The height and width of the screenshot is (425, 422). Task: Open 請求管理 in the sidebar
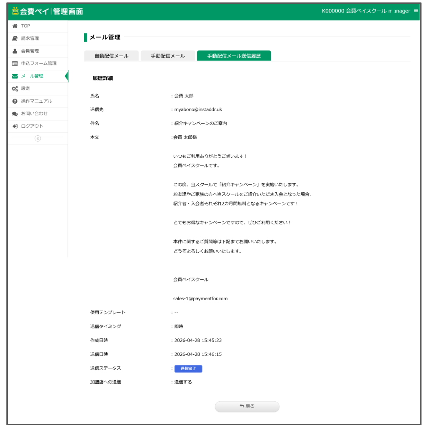point(37,38)
